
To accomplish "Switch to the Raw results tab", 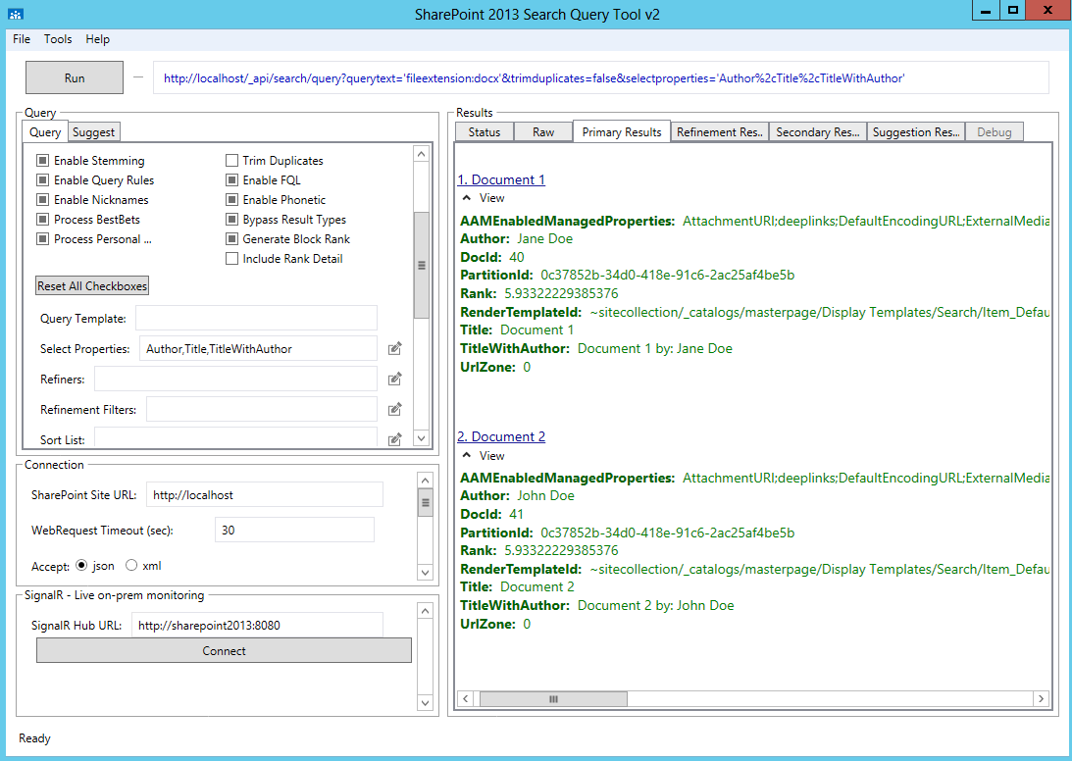I will pos(542,132).
